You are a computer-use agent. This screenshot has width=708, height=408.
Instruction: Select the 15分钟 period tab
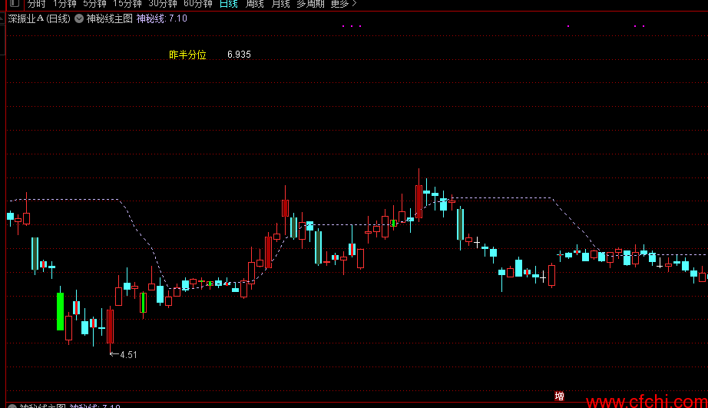[127, 4]
